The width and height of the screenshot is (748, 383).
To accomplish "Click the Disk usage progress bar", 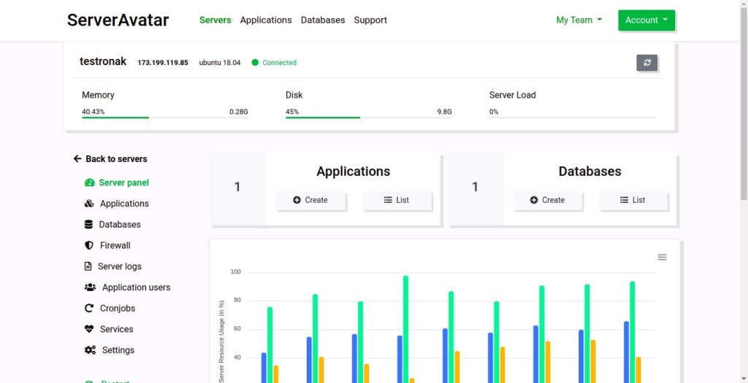I will (369, 117).
